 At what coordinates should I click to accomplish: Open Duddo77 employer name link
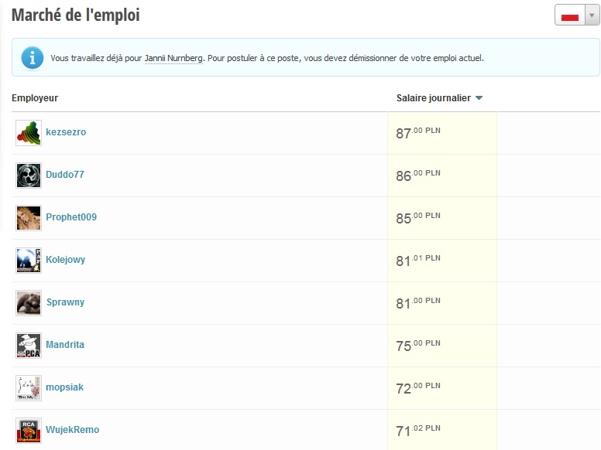coord(65,175)
